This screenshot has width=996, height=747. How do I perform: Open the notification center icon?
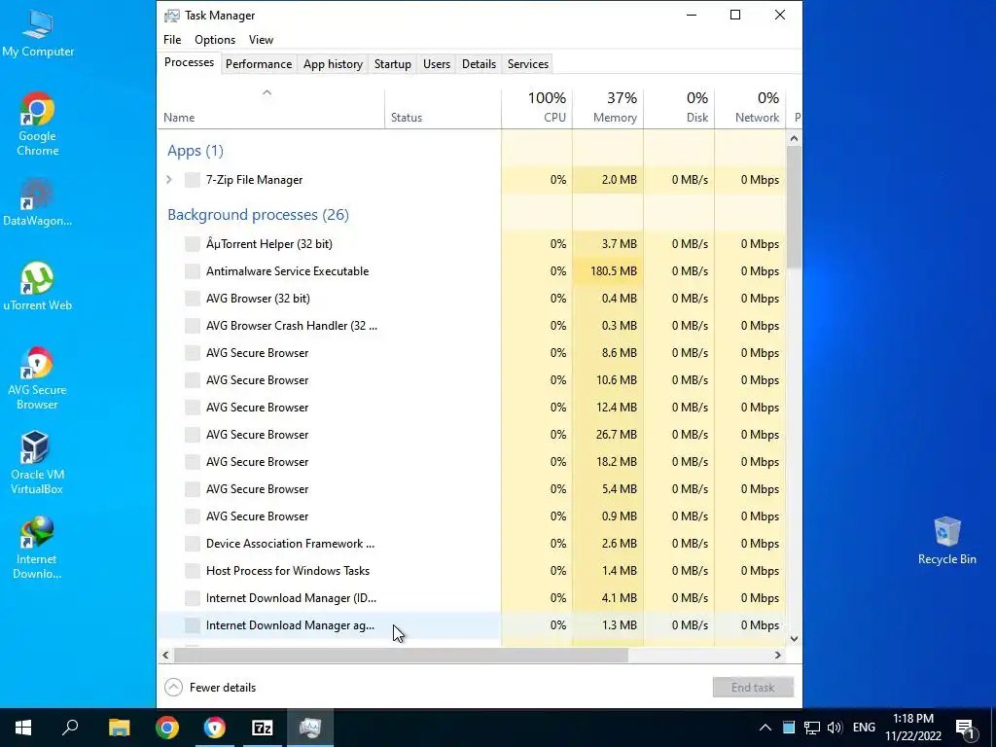(965, 728)
